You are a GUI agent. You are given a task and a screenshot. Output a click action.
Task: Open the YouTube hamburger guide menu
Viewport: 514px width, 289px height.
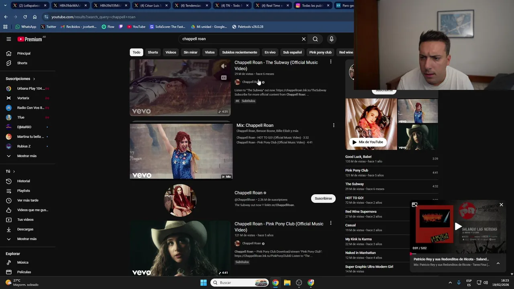click(x=8, y=39)
